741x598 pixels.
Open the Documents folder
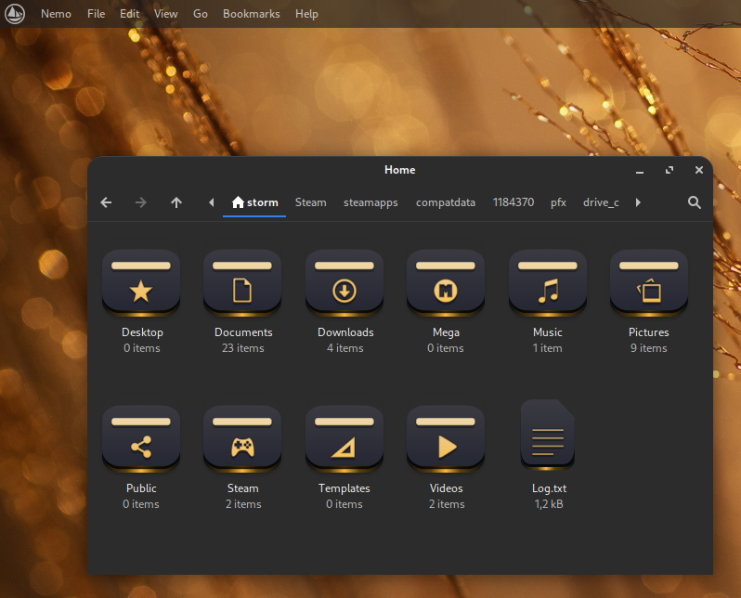242,283
